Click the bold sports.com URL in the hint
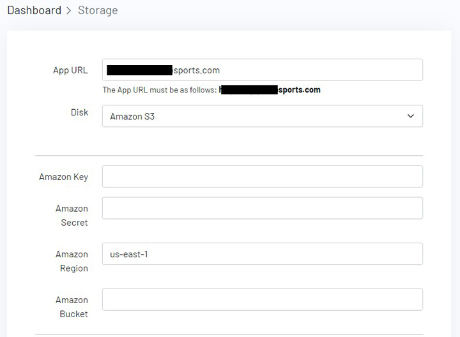Image resolution: width=460 pixels, height=337 pixels. pos(299,90)
